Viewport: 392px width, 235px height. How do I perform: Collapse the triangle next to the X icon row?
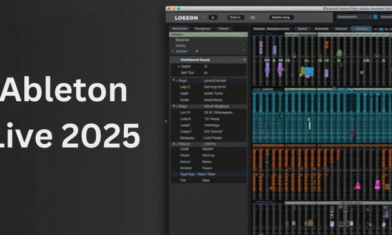coord(179,66)
